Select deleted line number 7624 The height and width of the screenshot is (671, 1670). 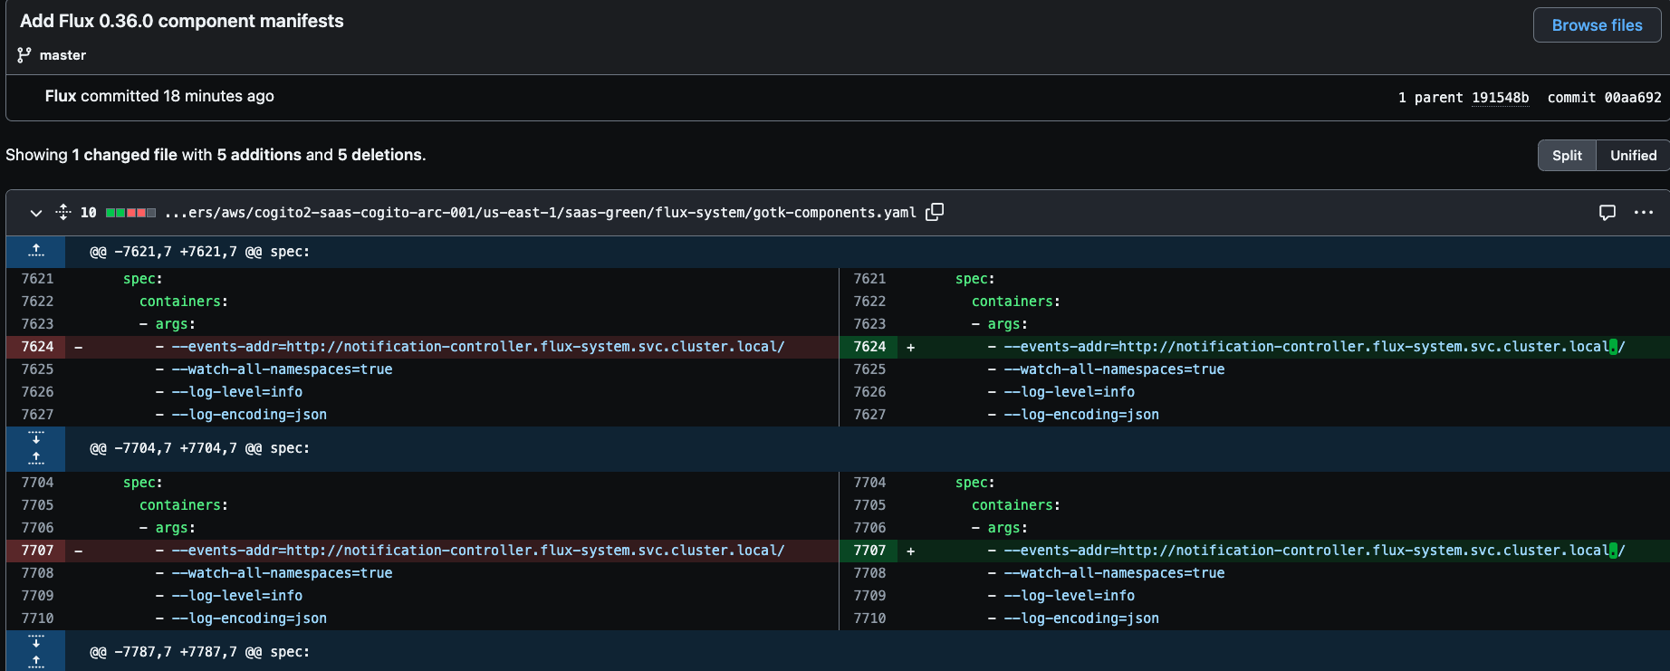click(x=37, y=347)
